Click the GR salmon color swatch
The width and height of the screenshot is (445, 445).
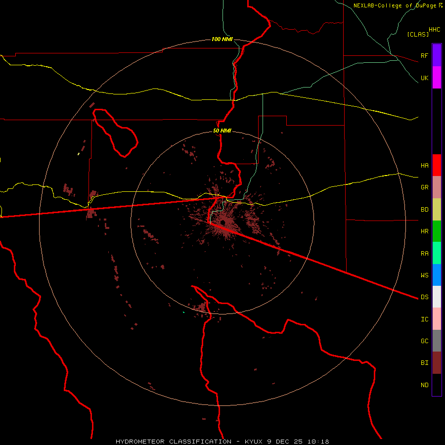point(437,187)
